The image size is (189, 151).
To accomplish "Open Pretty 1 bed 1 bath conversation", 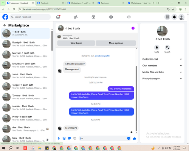I will (x=26, y=118).
